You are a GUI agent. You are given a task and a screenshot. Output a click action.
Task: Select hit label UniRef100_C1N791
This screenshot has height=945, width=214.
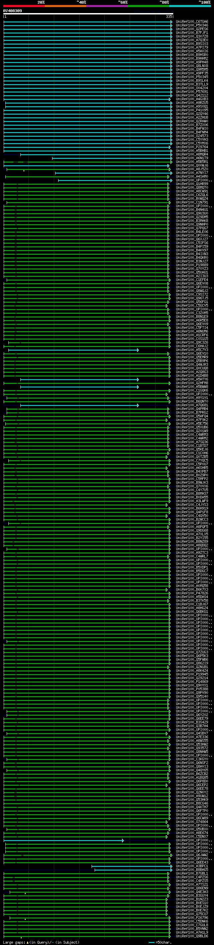coord(192,202)
